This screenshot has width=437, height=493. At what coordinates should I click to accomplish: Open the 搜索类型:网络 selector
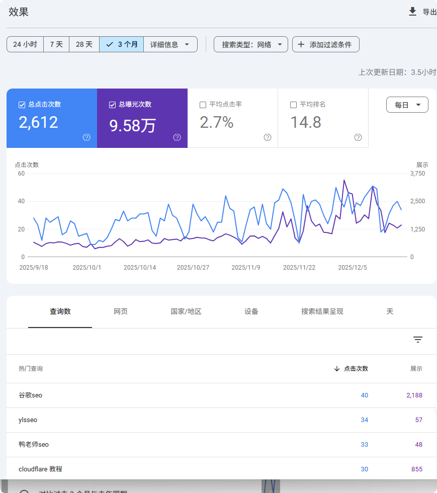[x=250, y=44]
